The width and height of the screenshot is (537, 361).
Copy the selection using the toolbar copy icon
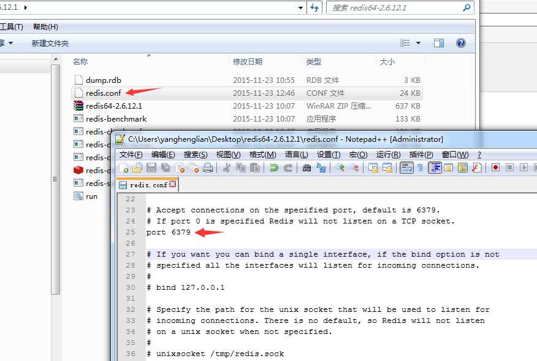point(241,168)
